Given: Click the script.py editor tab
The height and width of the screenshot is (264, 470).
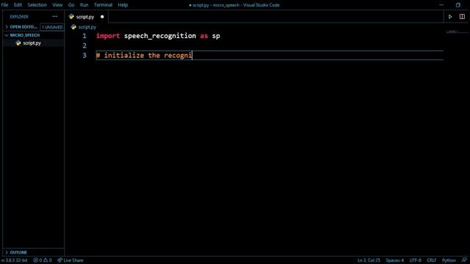Looking at the screenshot, I should [x=85, y=17].
